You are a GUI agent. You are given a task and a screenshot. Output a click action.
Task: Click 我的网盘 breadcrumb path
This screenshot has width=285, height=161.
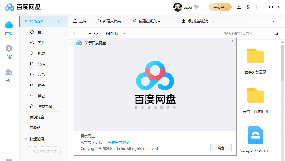click(113, 34)
